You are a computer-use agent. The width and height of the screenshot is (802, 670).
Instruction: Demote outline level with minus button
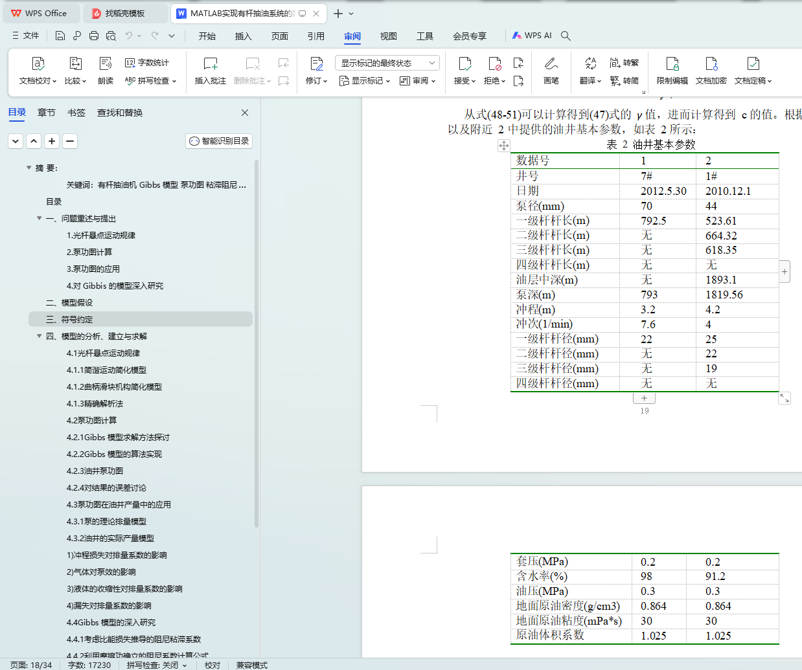point(70,140)
